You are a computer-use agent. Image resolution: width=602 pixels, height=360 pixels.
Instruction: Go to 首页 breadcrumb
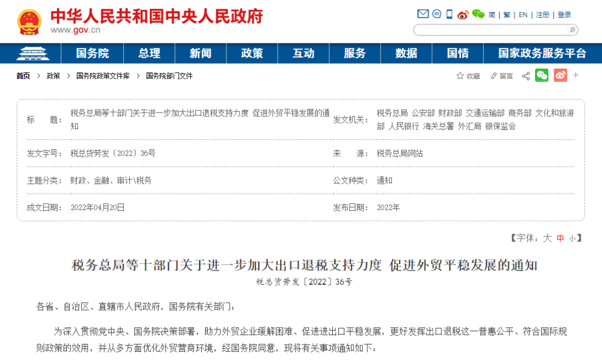click(x=23, y=76)
